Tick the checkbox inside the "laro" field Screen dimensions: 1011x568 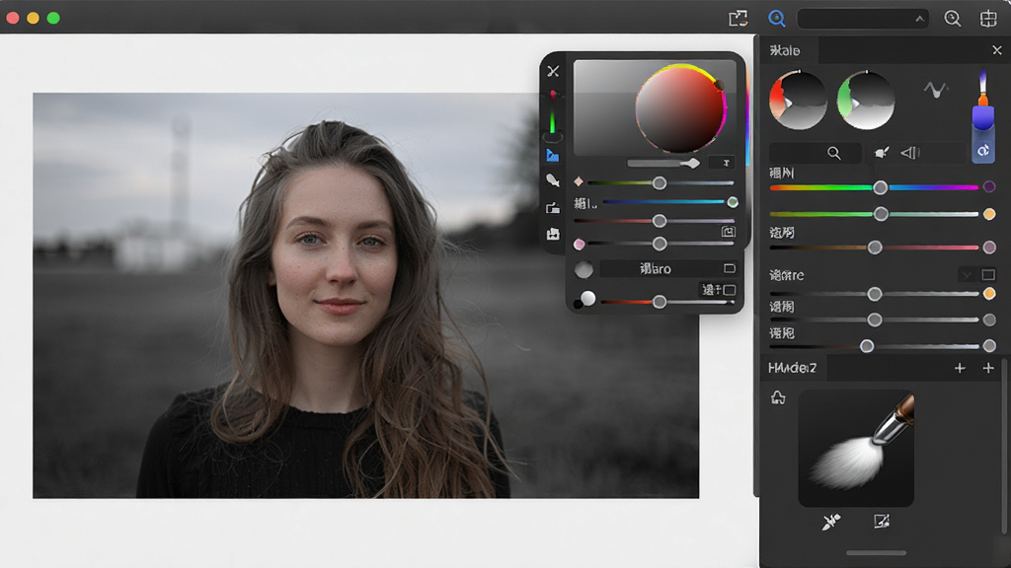[x=730, y=268]
